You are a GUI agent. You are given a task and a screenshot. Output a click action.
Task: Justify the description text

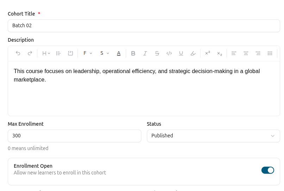tap(270, 53)
